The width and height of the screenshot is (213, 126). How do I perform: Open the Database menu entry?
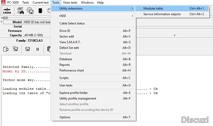tap(93, 59)
